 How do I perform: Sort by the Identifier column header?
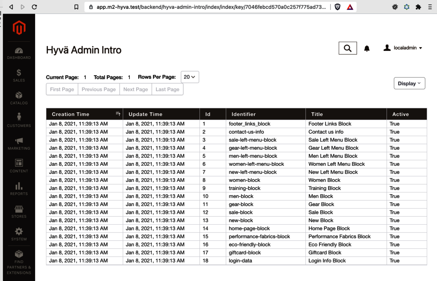(x=243, y=114)
